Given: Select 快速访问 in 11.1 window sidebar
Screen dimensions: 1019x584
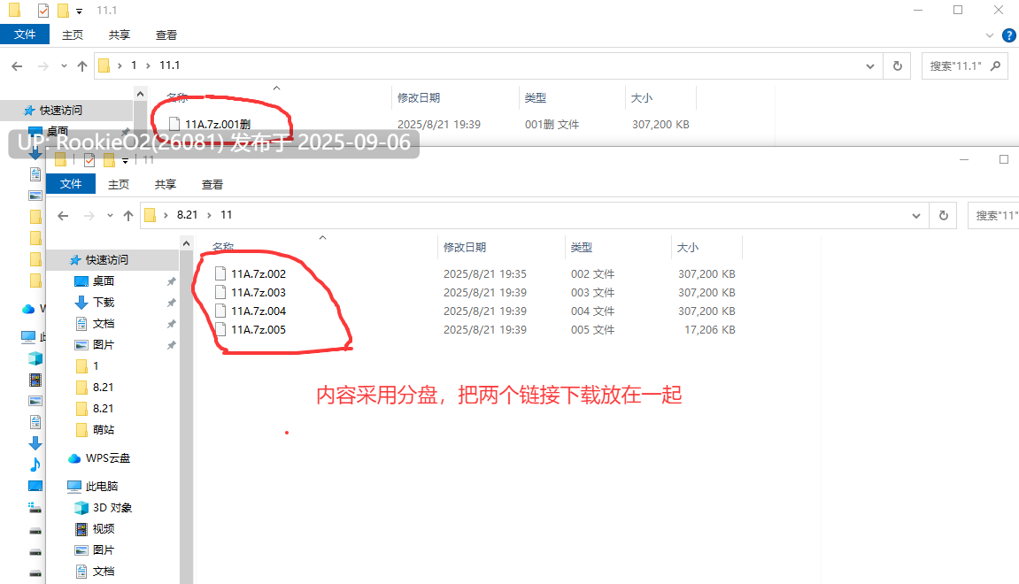Looking at the screenshot, I should (x=60, y=111).
